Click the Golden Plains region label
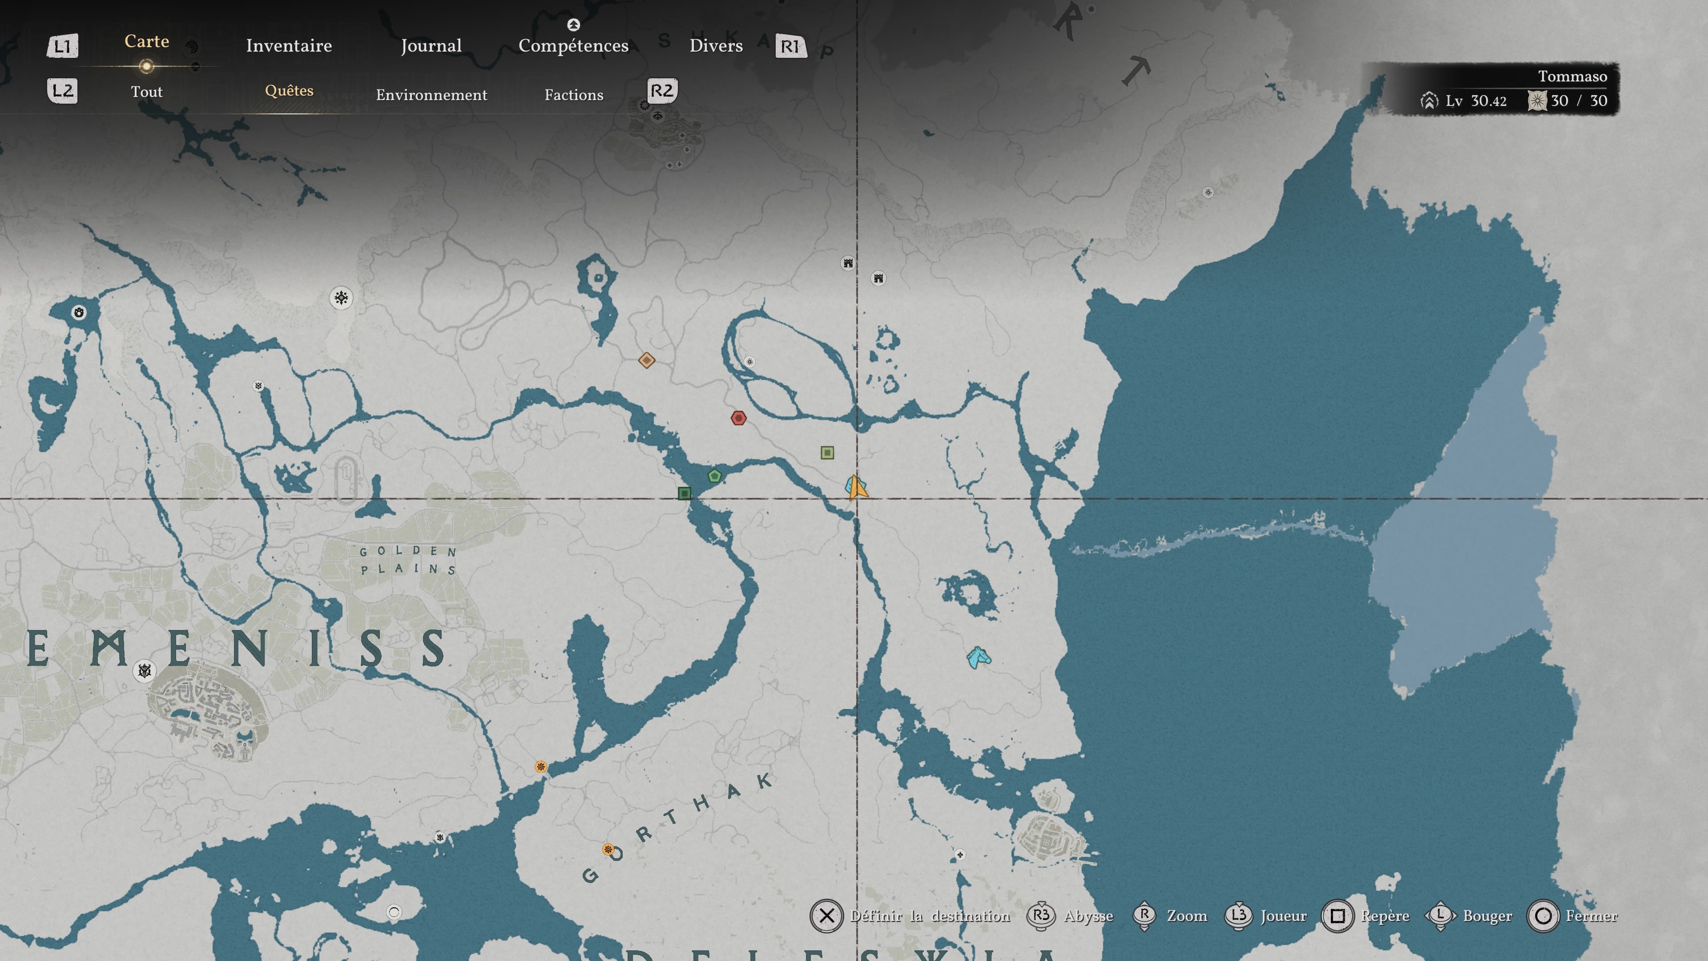Viewport: 1708px width, 961px height. (x=408, y=561)
